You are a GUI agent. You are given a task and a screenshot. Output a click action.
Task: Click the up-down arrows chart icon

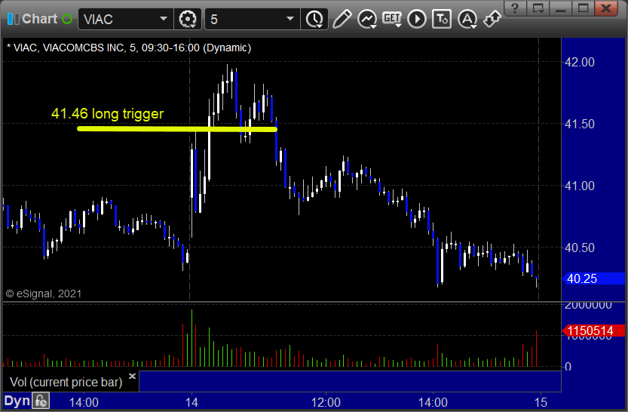click(x=492, y=19)
